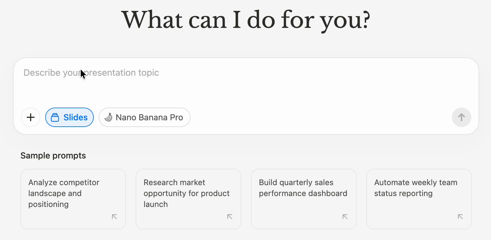Click the "What can I do for you?" heading
Screen dimensions: 491x240
click(246, 20)
